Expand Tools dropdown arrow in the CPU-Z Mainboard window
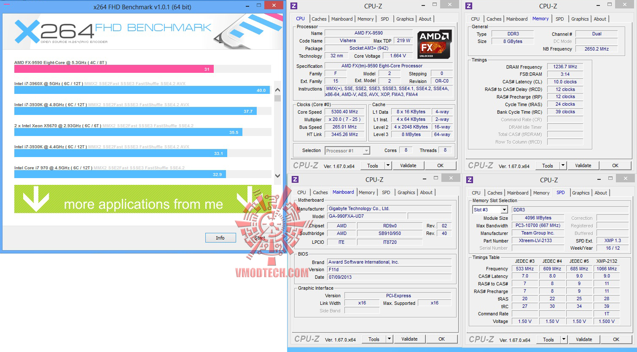The image size is (637, 352). click(390, 339)
